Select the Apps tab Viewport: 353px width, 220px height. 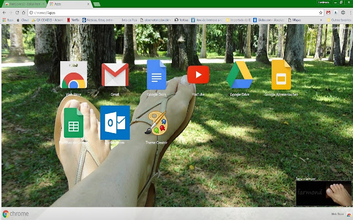pos(69,4)
